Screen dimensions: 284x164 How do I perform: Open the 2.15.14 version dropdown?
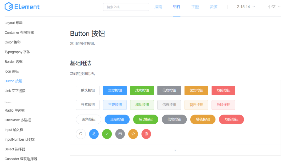(246, 7)
